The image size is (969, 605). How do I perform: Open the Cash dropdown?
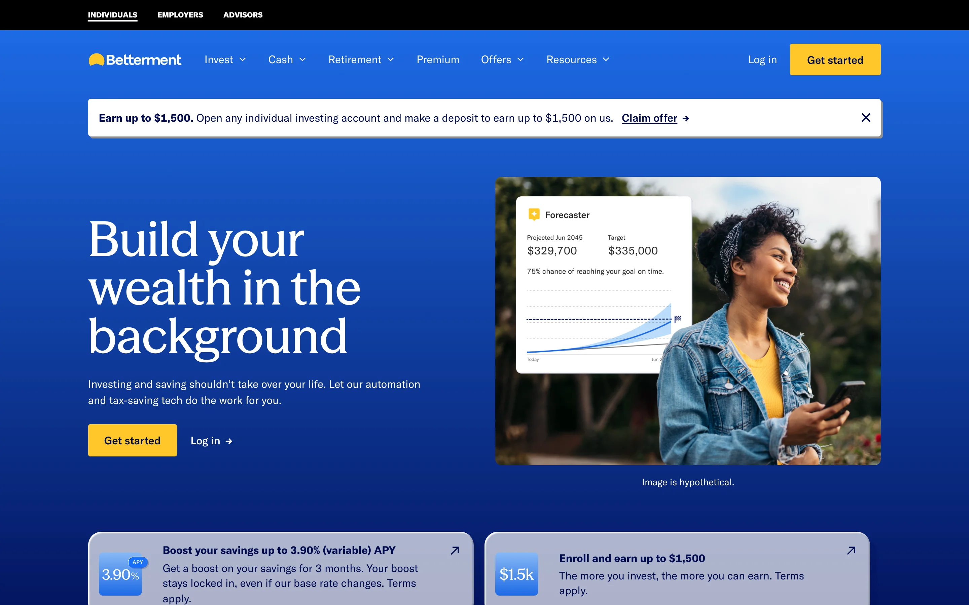coord(287,59)
